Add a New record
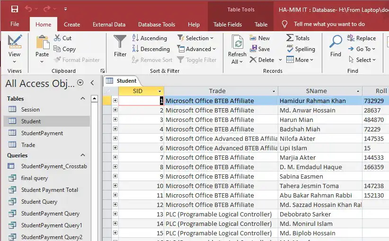This screenshot has height=241, width=389. coord(260,38)
